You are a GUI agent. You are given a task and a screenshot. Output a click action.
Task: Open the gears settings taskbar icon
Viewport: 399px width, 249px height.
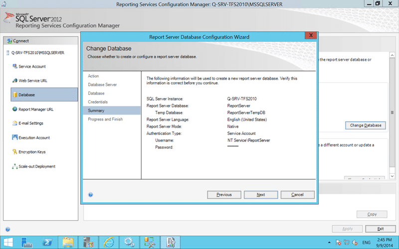129,243
